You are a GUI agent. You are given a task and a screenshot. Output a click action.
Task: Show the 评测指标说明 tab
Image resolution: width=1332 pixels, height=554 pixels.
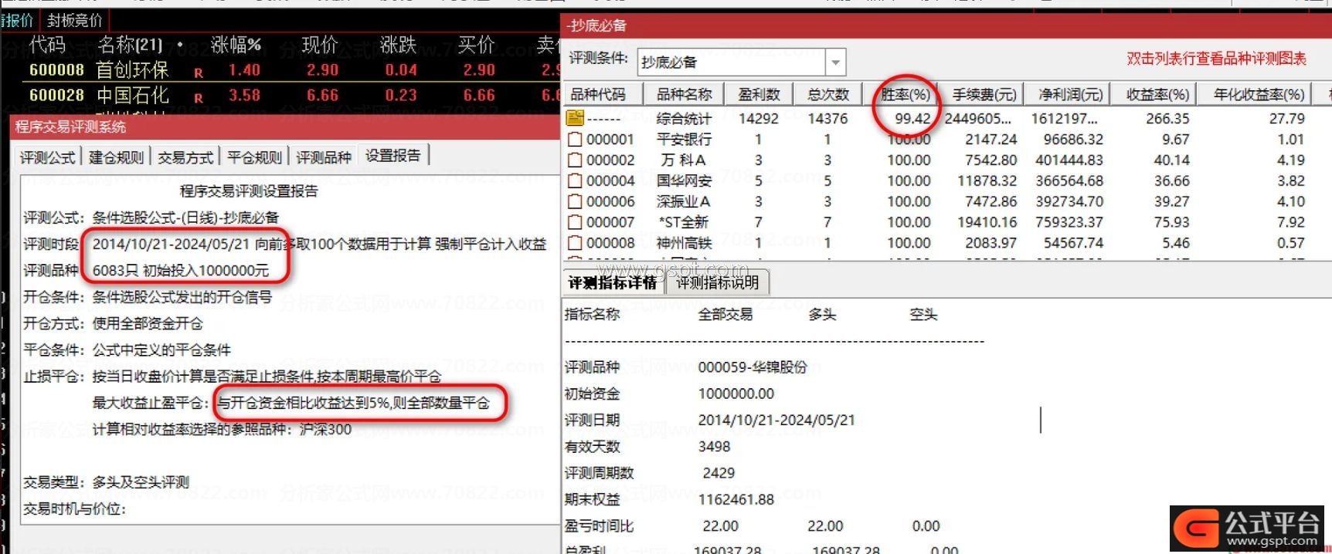718,282
